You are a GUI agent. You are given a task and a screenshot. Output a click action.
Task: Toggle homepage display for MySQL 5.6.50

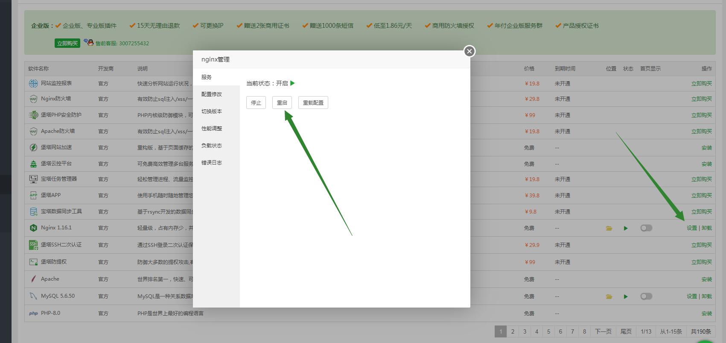646,296
